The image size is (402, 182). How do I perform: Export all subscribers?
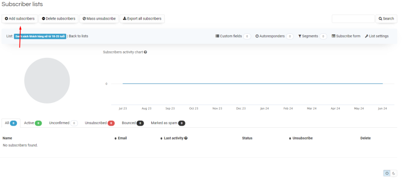point(142,19)
